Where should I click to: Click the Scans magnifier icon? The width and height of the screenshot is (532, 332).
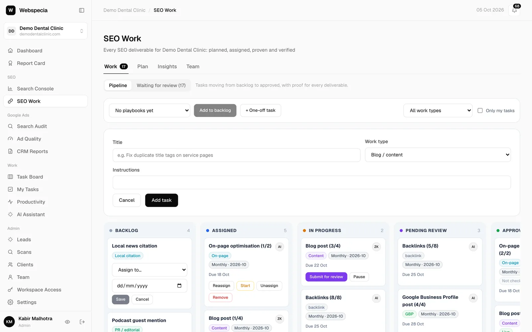pyautogui.click(x=10, y=252)
